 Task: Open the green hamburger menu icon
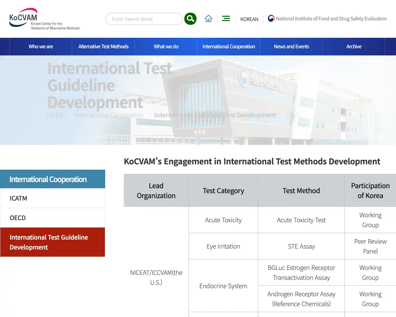tap(226, 19)
